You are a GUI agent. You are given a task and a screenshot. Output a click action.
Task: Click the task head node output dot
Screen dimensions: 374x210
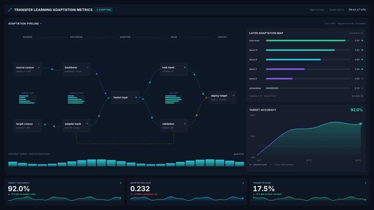(184, 68)
